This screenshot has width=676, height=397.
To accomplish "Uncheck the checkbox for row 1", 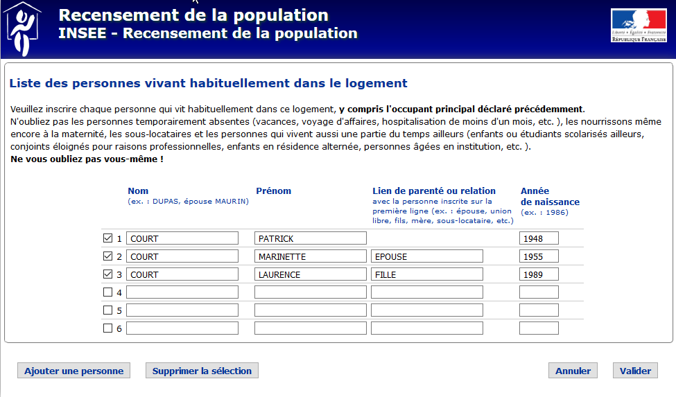I will [x=107, y=238].
